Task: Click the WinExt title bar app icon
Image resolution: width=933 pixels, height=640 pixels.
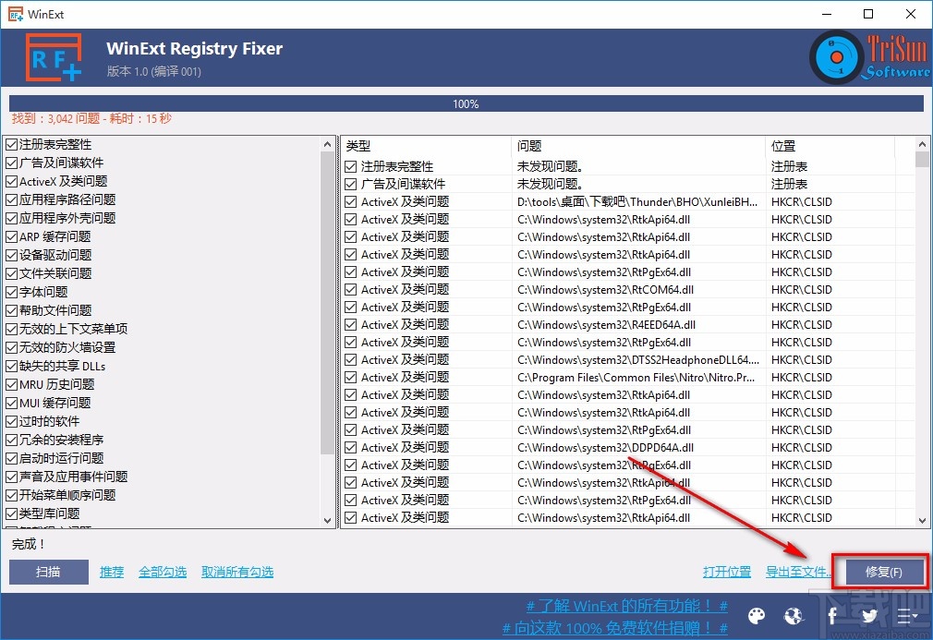Action: tap(16, 14)
